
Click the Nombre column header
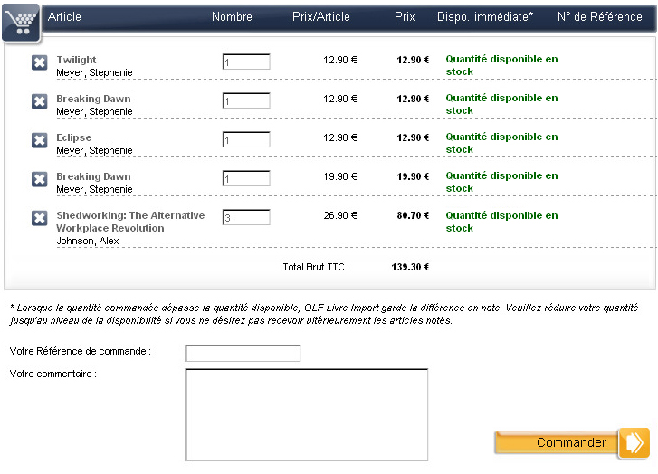pyautogui.click(x=232, y=17)
